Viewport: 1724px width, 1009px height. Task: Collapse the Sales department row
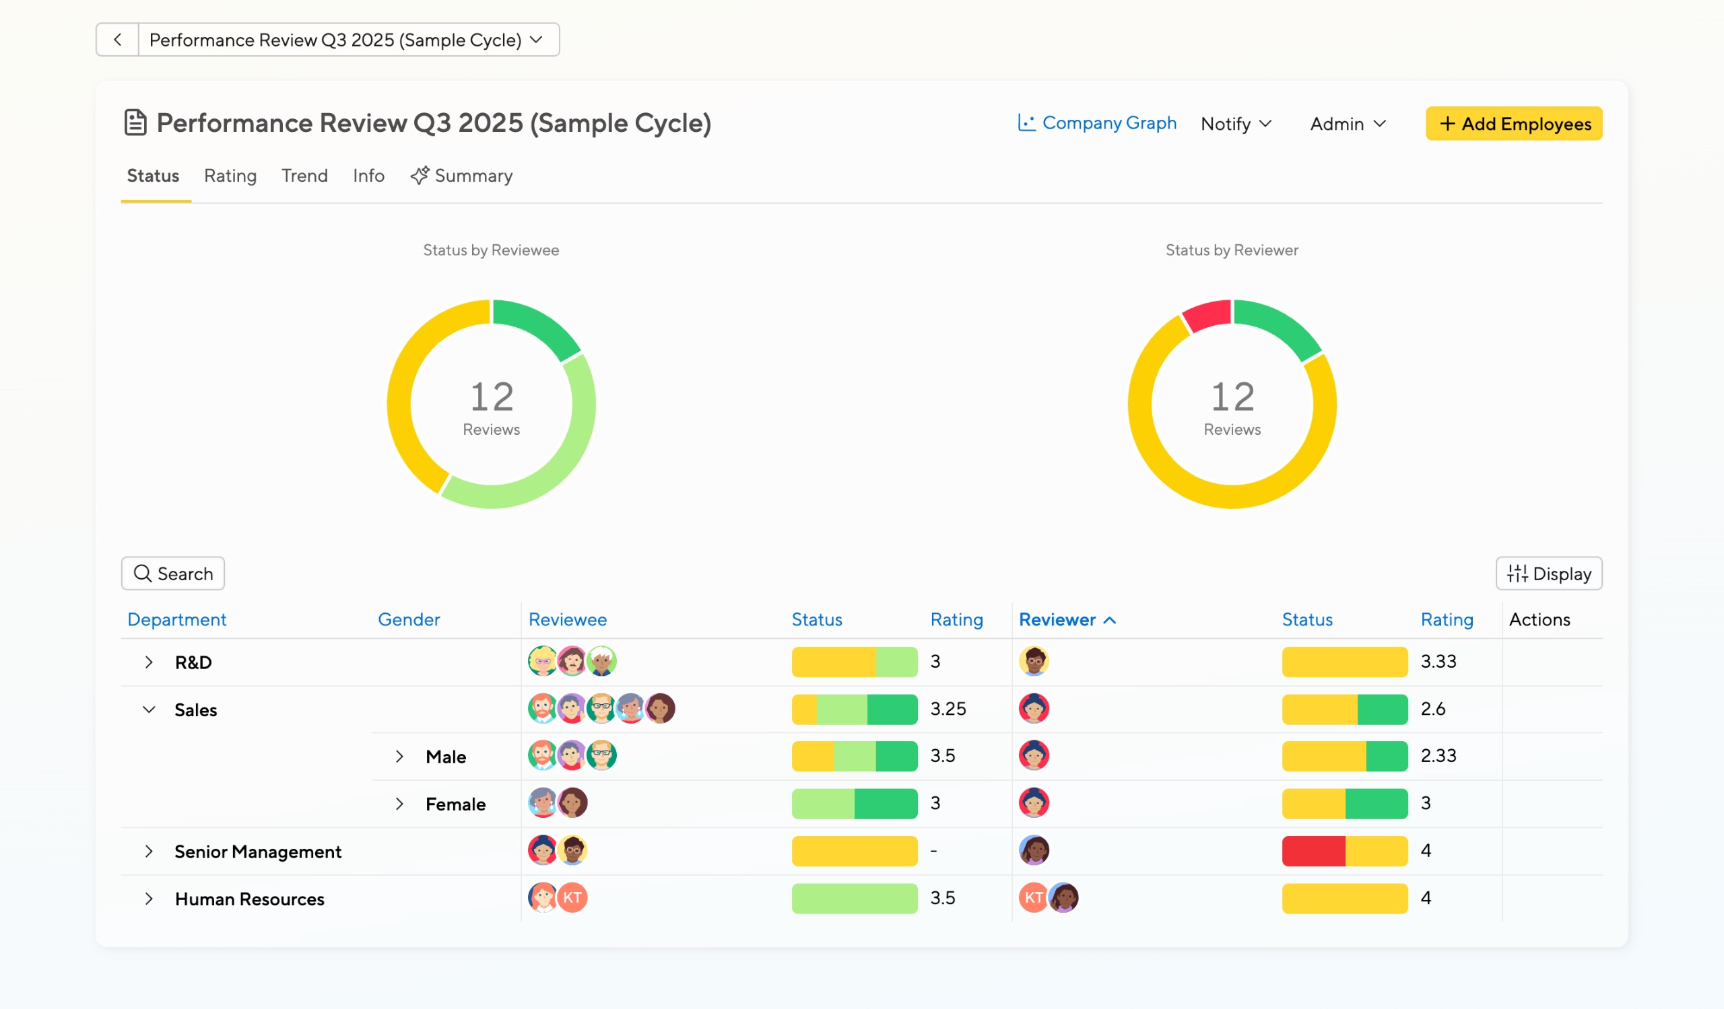(x=148, y=709)
